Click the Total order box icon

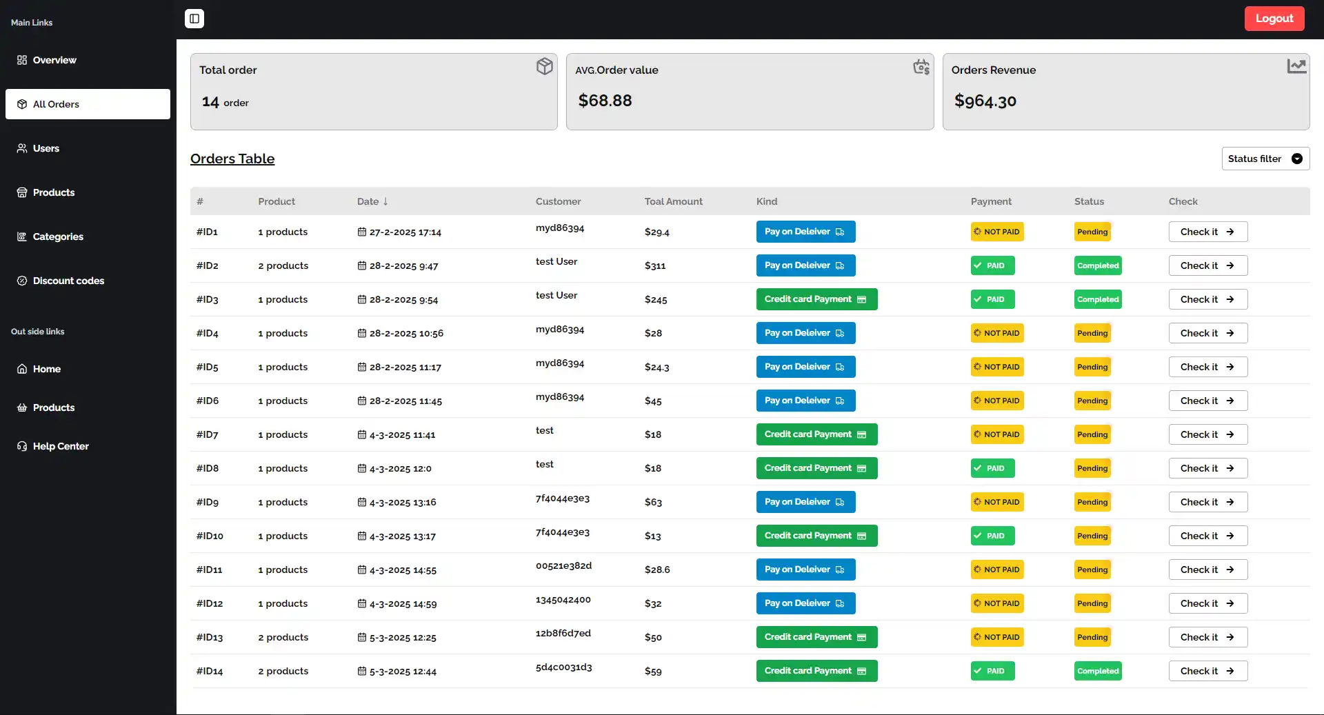point(544,66)
